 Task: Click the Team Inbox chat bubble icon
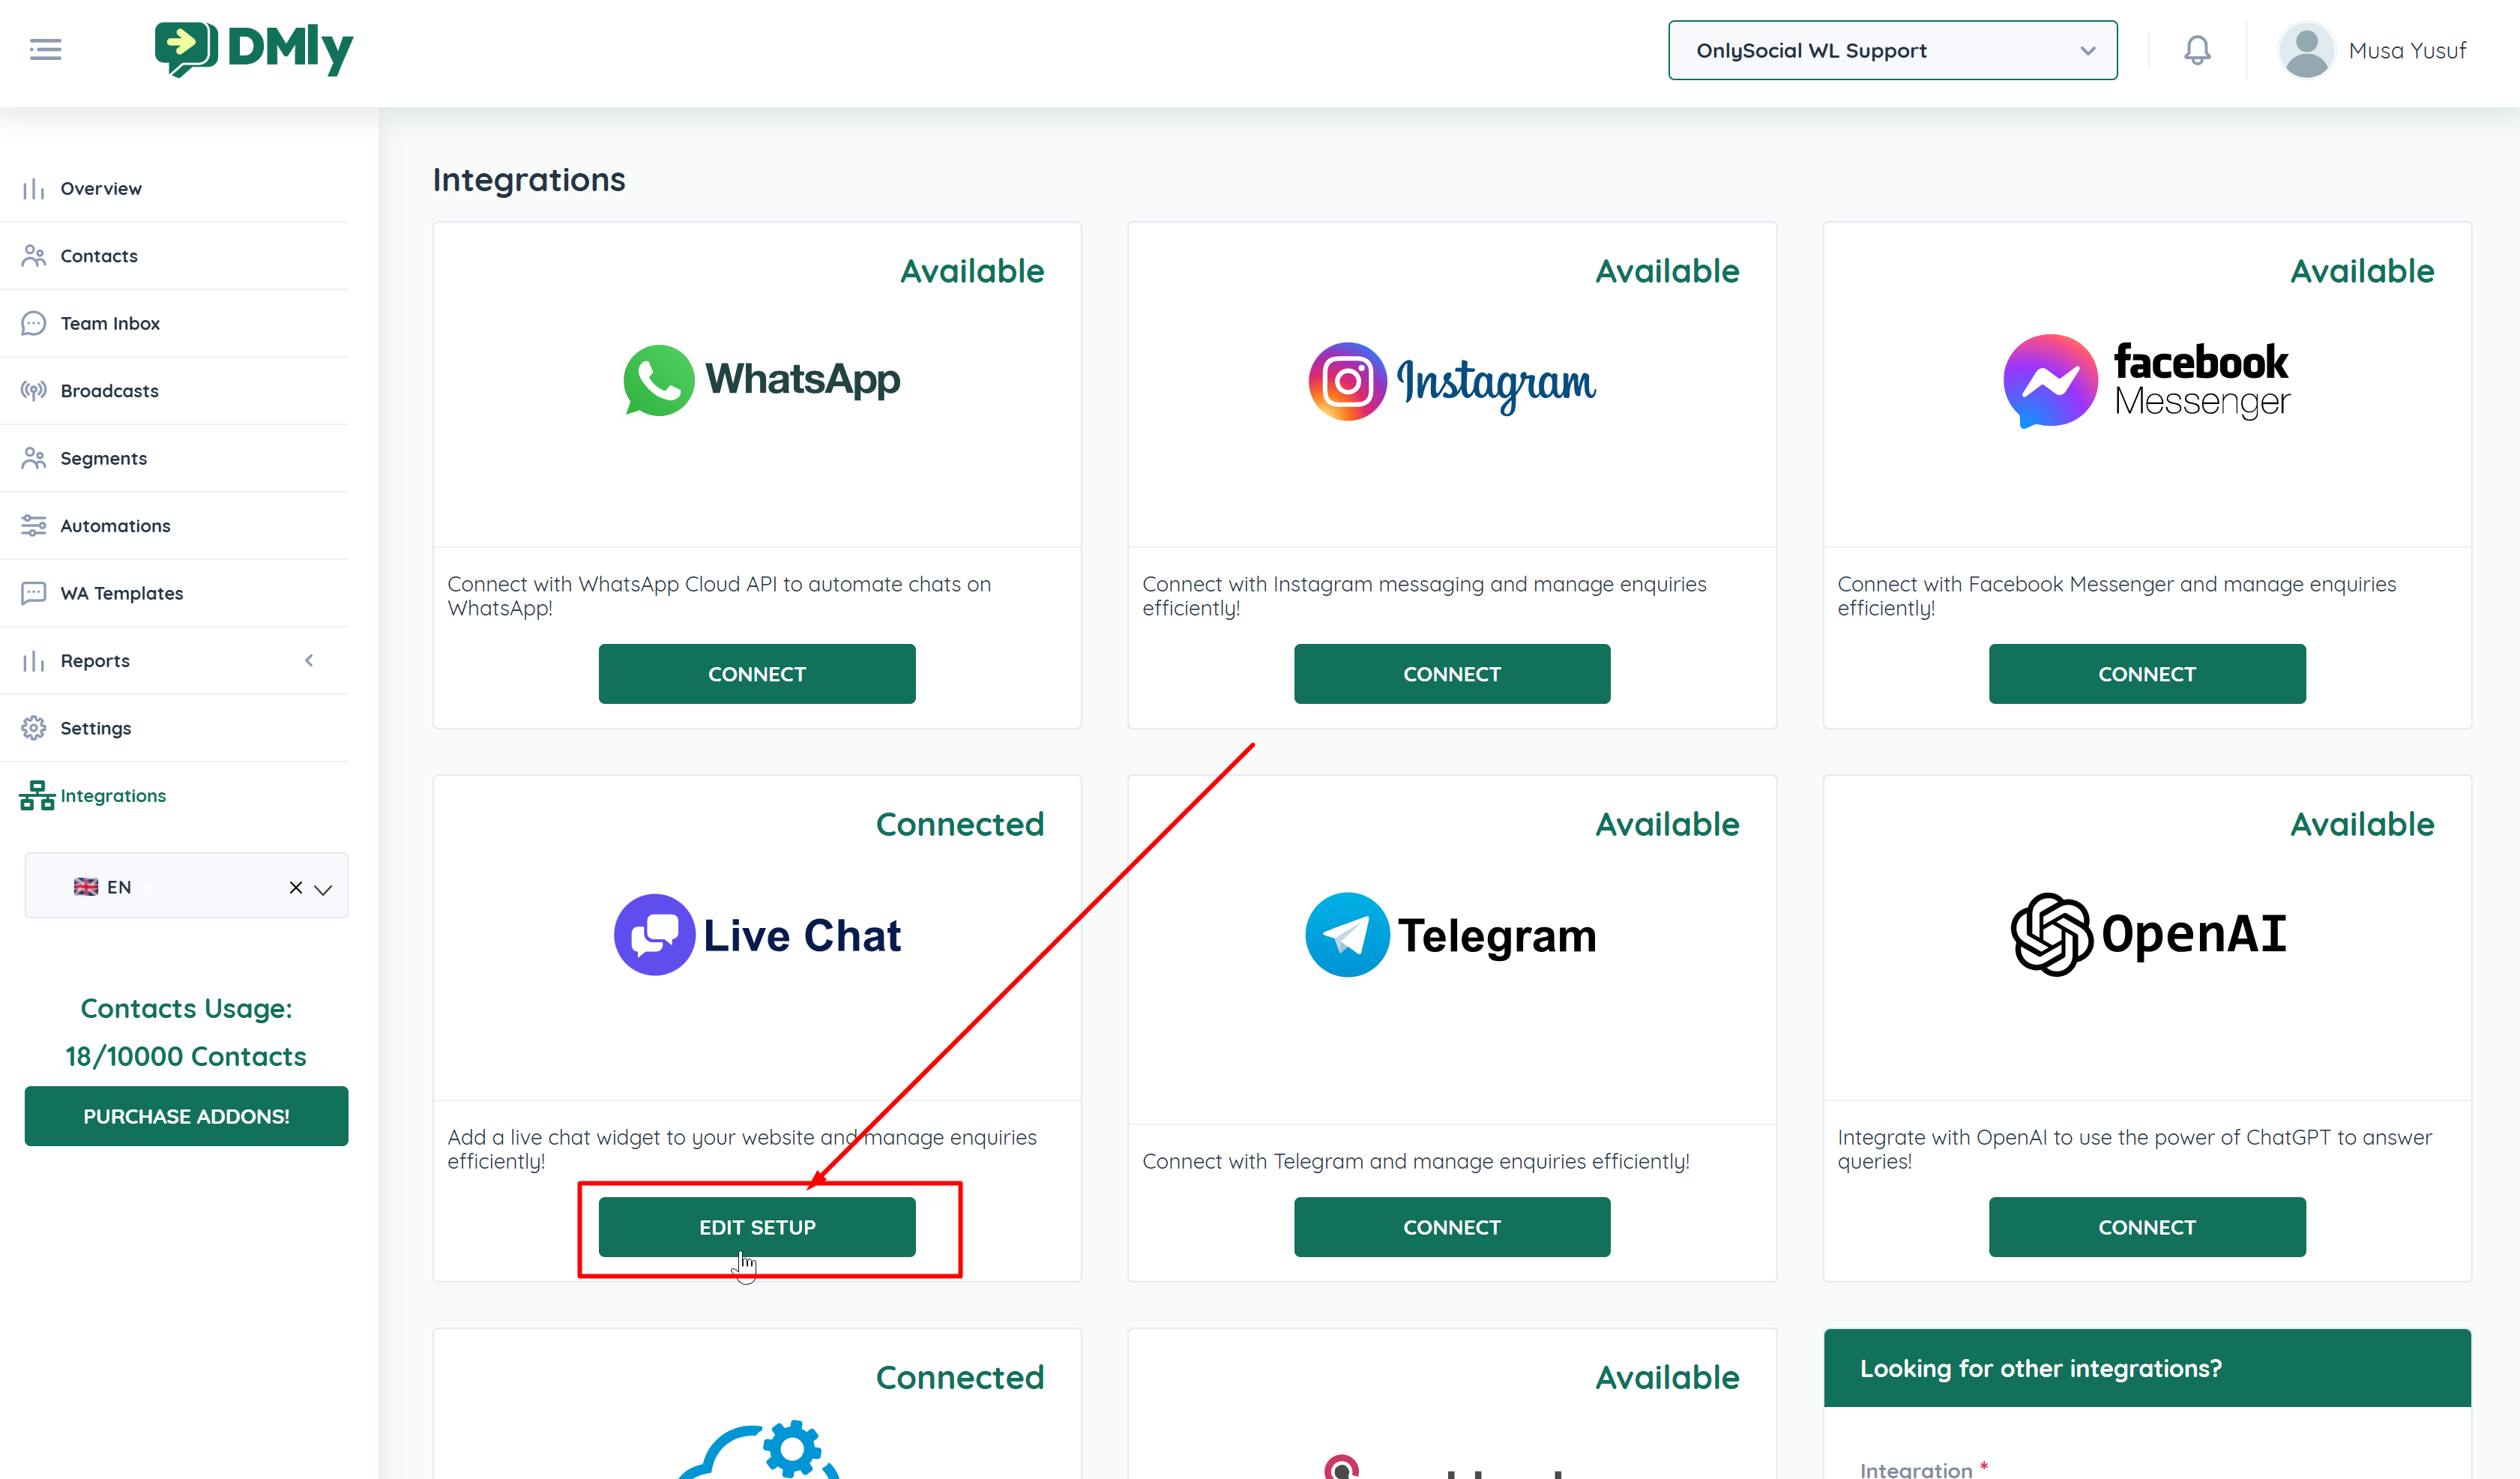34,323
